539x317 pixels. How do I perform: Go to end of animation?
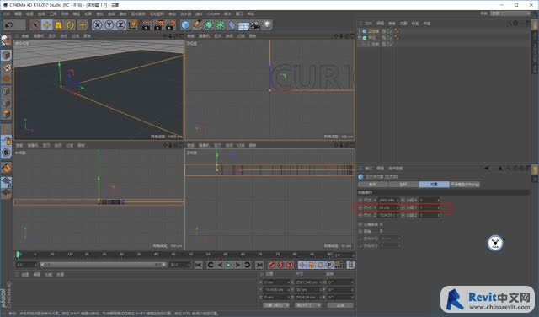pos(259,265)
